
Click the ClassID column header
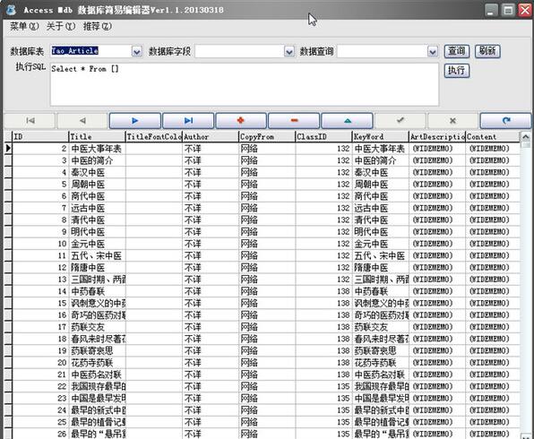[323, 136]
